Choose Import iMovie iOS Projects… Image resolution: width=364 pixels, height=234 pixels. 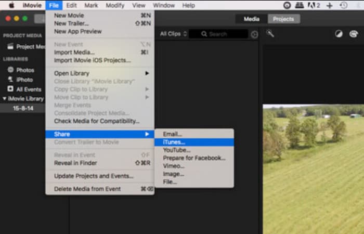click(100, 60)
